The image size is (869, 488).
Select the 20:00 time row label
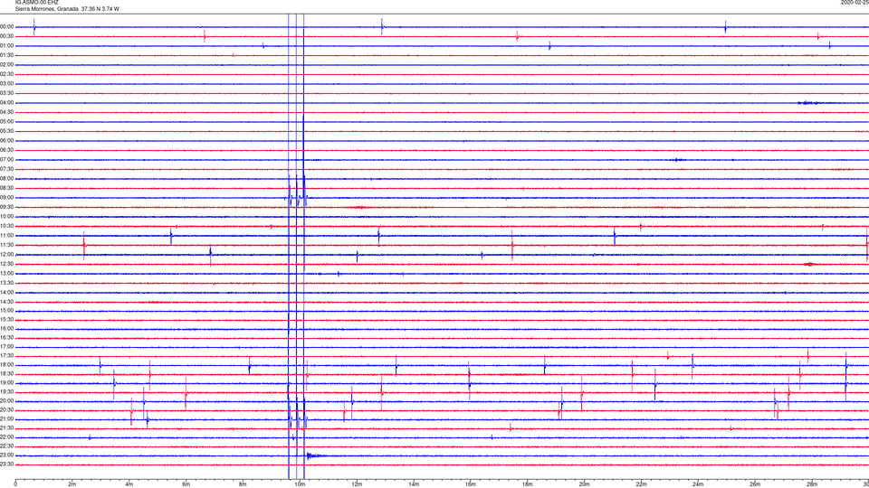pyautogui.click(x=7, y=401)
